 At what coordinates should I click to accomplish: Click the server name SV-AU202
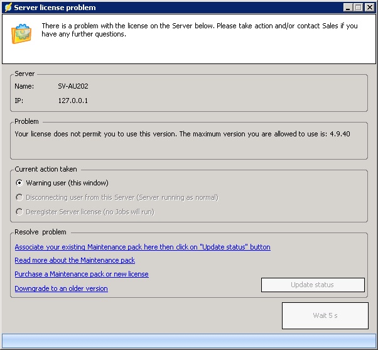pyautogui.click(x=72, y=86)
